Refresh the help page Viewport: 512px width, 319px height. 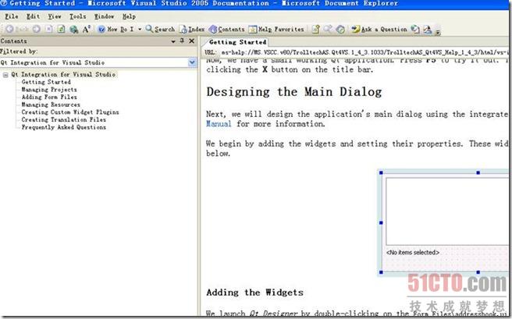[x=61, y=29]
